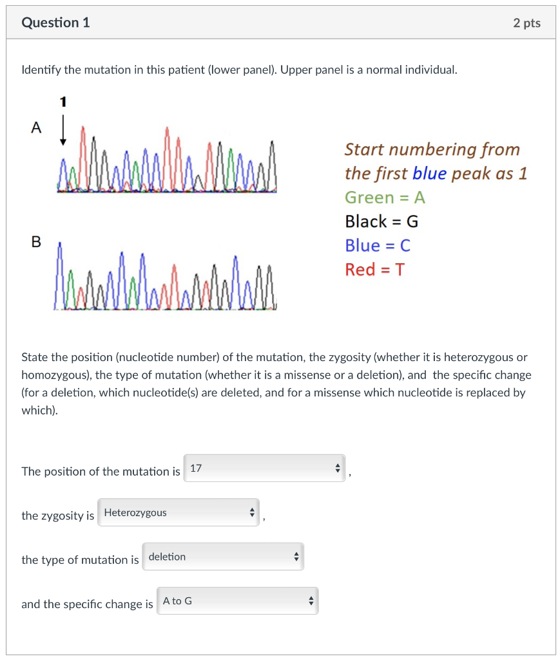Image resolution: width=560 pixels, height=659 pixels.
Task: Click the Blue = C legend text
Action: [380, 245]
